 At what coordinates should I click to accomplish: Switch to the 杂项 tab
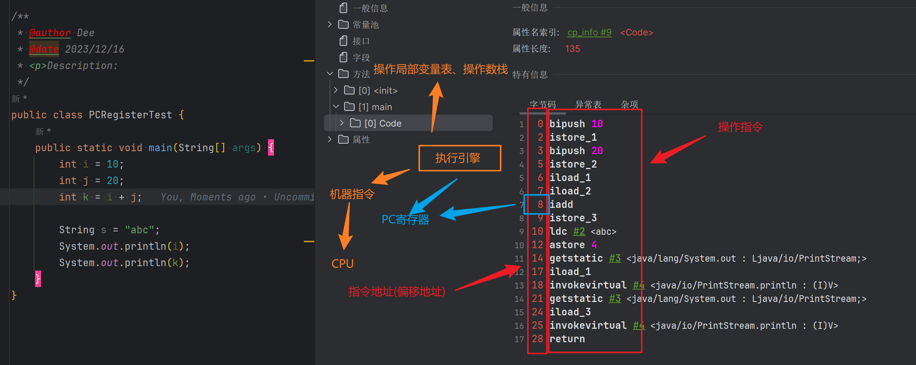click(629, 104)
